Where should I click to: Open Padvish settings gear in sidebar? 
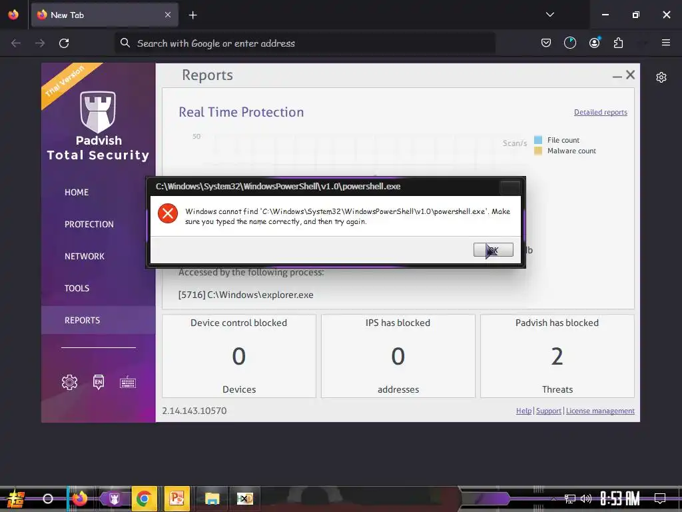pyautogui.click(x=69, y=382)
